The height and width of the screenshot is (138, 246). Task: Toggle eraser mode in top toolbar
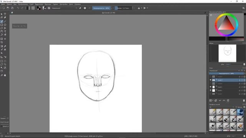[x=80, y=8]
